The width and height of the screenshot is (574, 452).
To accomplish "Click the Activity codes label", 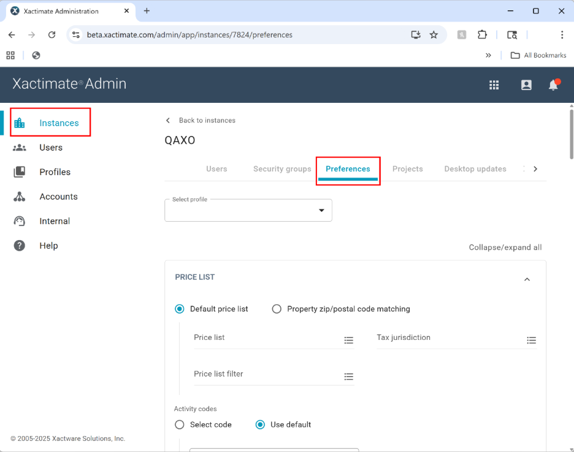I will click(x=195, y=409).
